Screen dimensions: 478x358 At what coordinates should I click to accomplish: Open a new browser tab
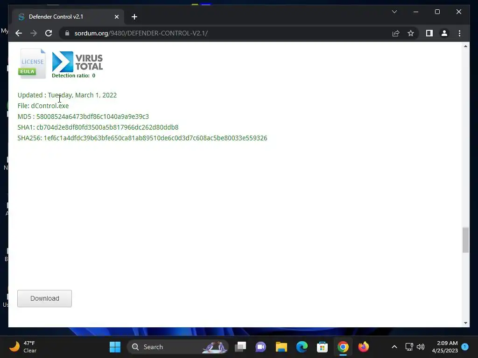pyautogui.click(x=134, y=17)
